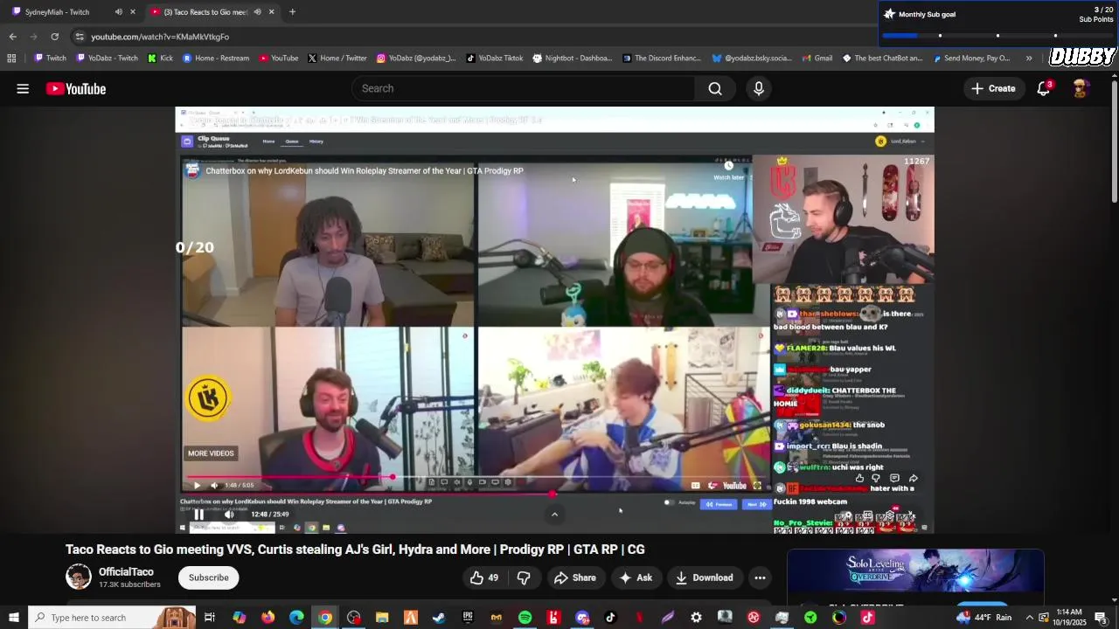Image resolution: width=1119 pixels, height=629 pixels.
Task: Open Windows Task View
Action: click(x=210, y=618)
